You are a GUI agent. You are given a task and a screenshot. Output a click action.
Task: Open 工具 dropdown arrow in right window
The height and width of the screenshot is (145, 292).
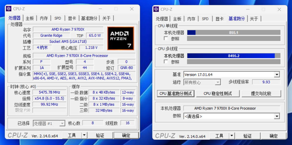point(232,136)
